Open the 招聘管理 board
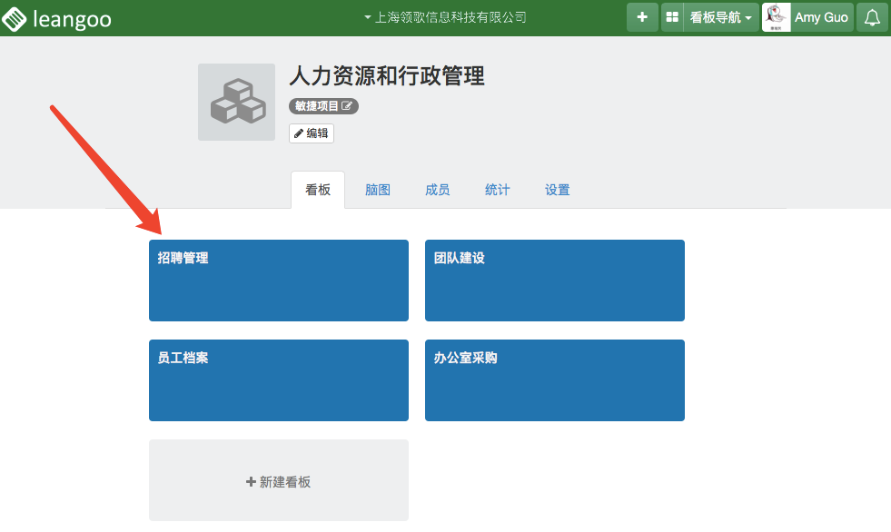 [x=278, y=281]
